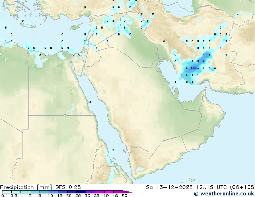
Task: Select dark navy legend swatch between 25 and 30
Action: click(81, 192)
